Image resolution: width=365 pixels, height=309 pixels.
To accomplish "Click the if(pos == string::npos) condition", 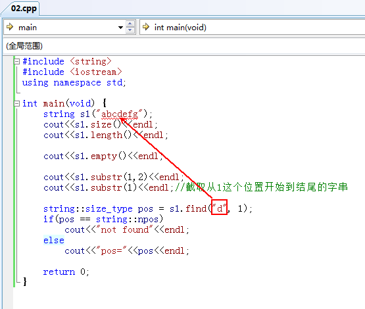I will [103, 219].
